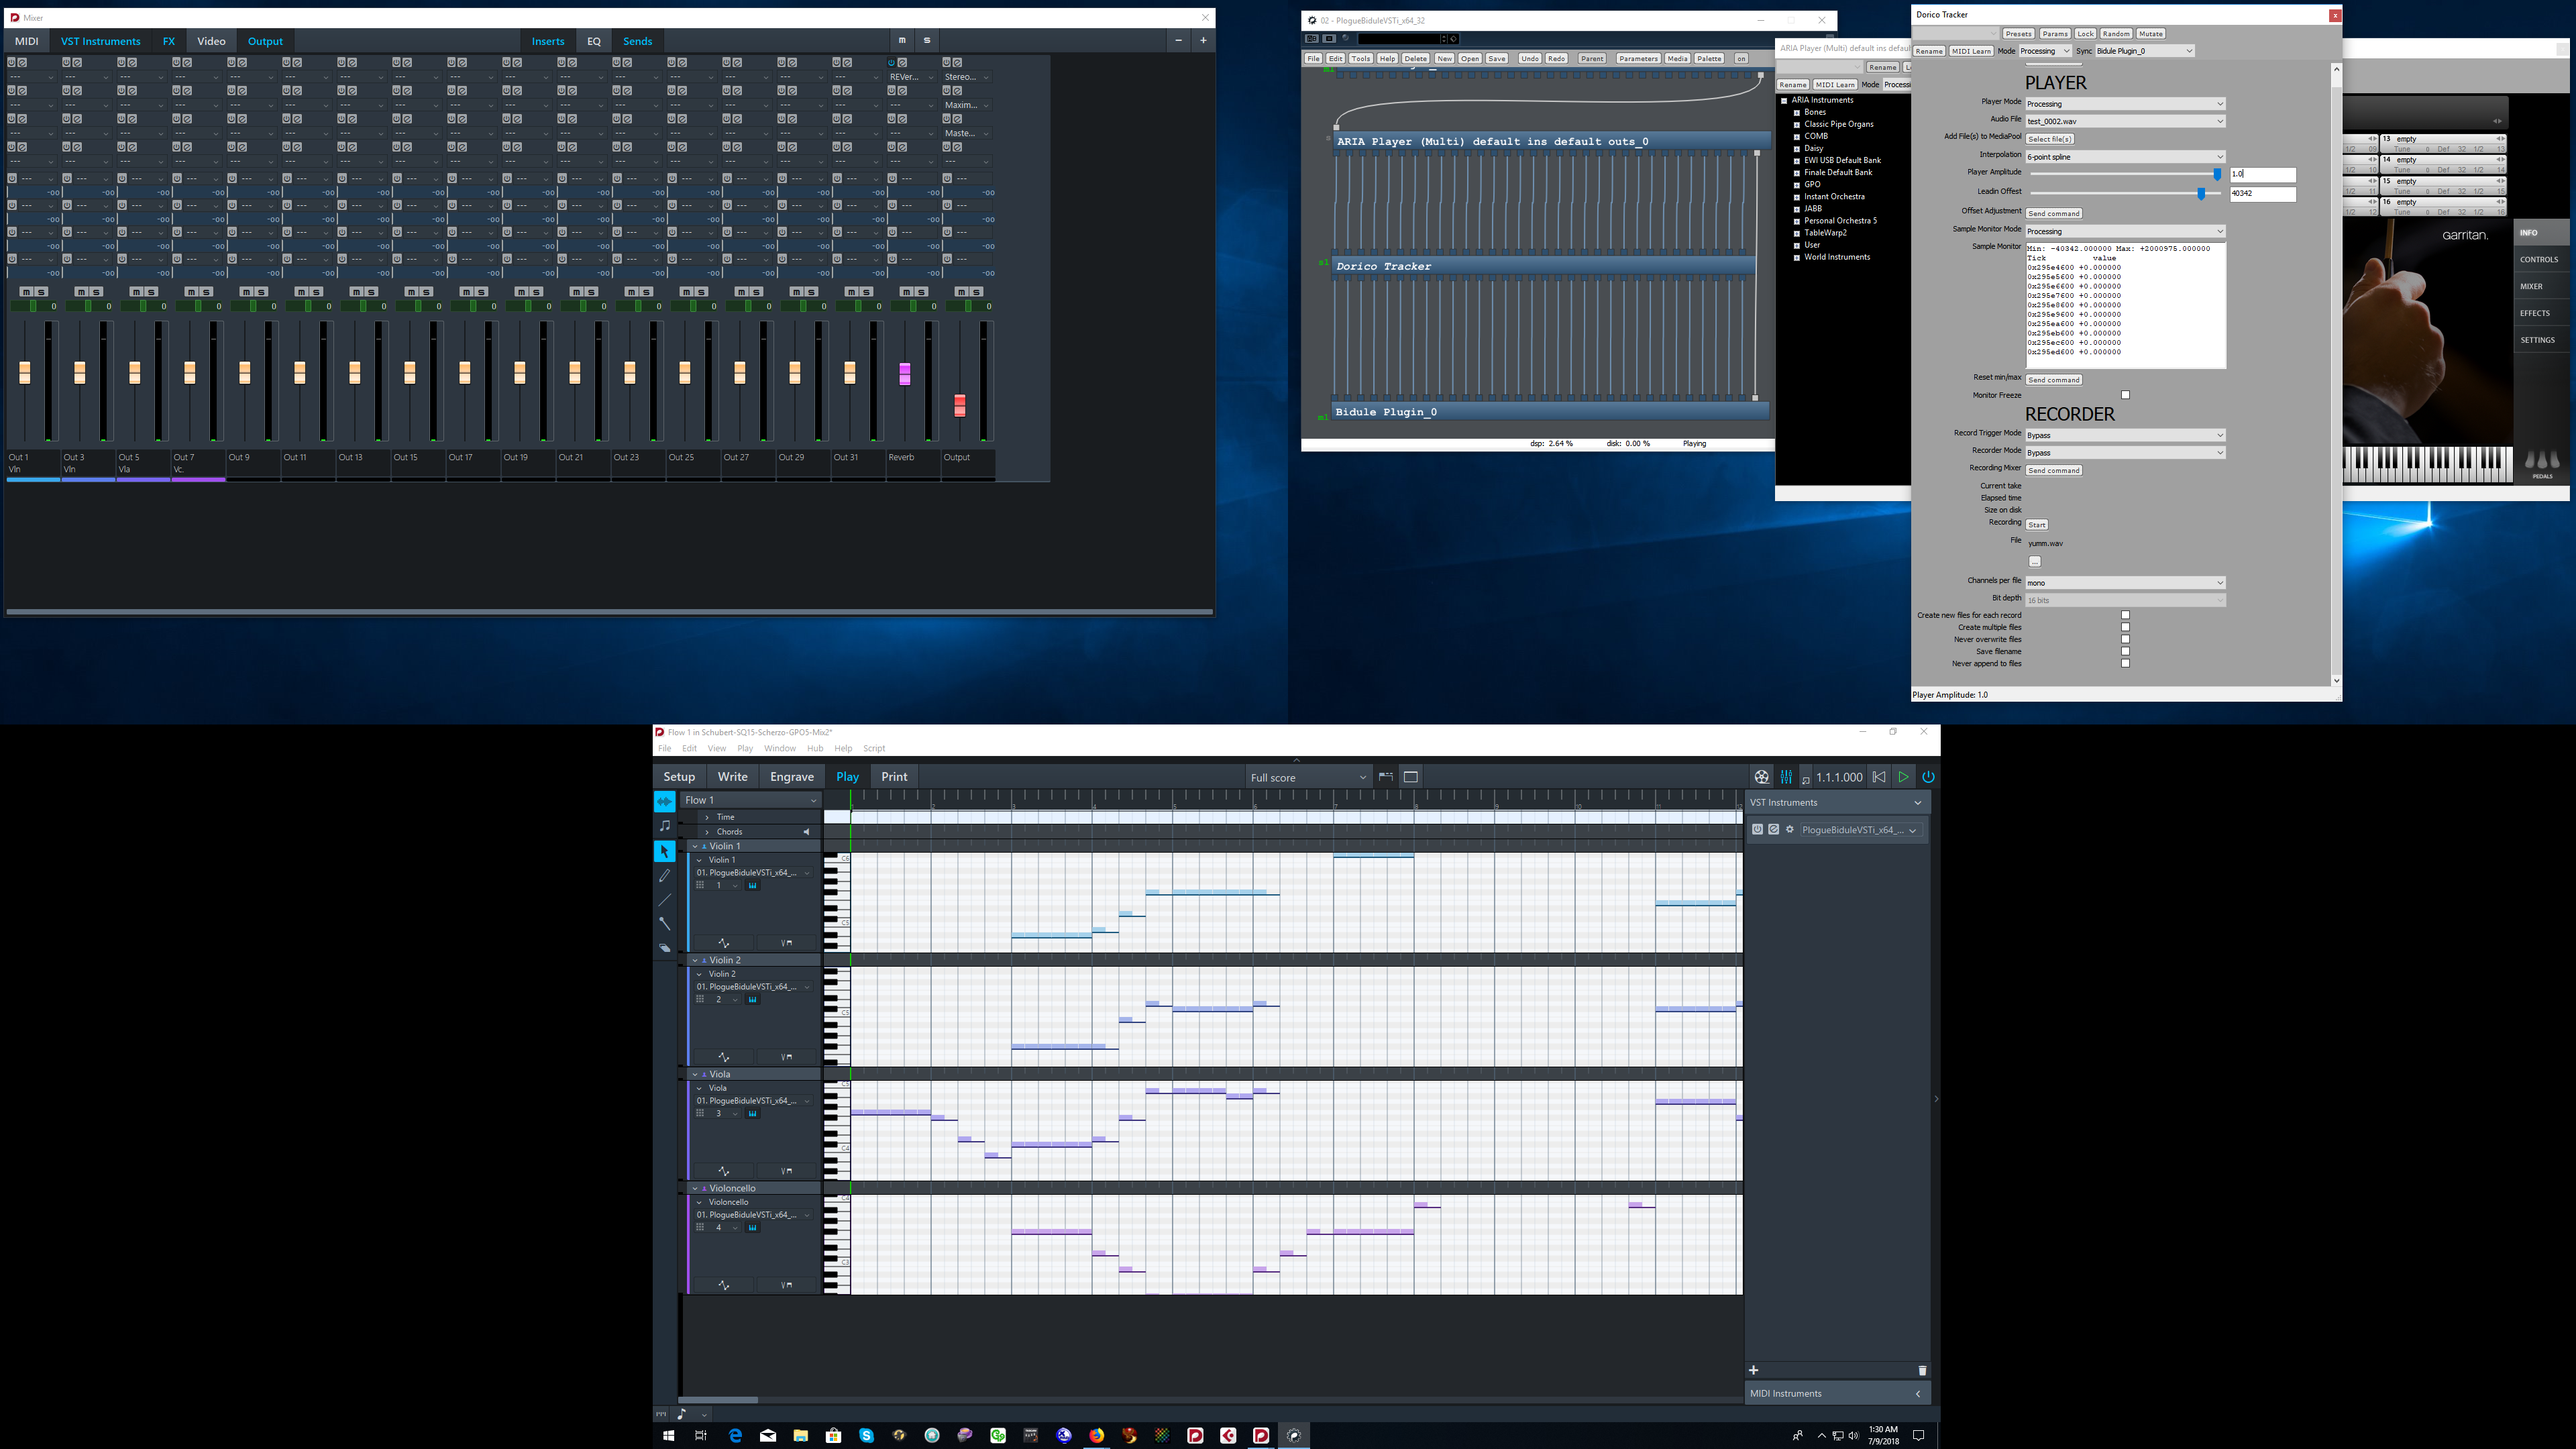Rewind to beginning of flow
The image size is (2576, 1449).
point(1879,777)
